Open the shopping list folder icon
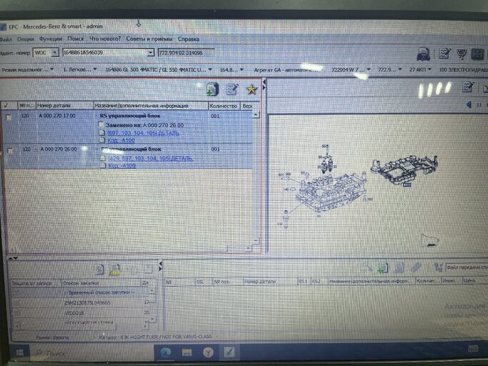 (114, 269)
